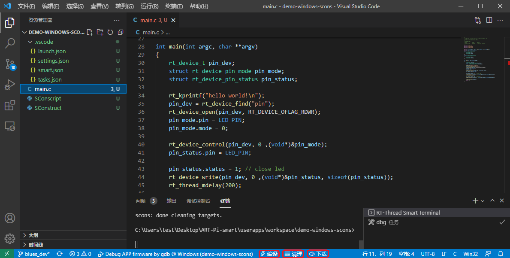Viewport: 510px width, 258px height.
Task: Click the Manage gear icon
Action: [10, 239]
